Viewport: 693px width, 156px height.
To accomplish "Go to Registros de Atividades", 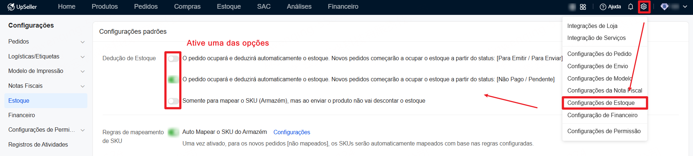I will click(x=38, y=144).
